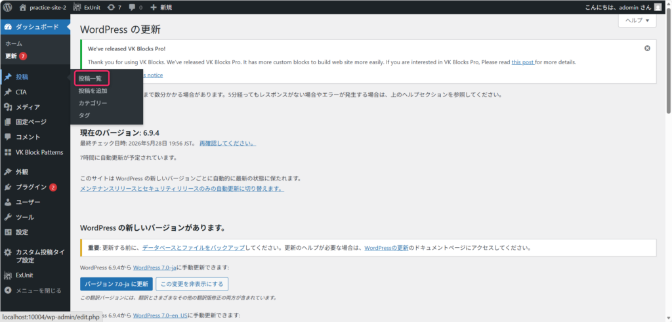672x322 pixels.
Task: Collapse sidebar with メニューを閉じる arrow icon
Action: tap(8, 291)
